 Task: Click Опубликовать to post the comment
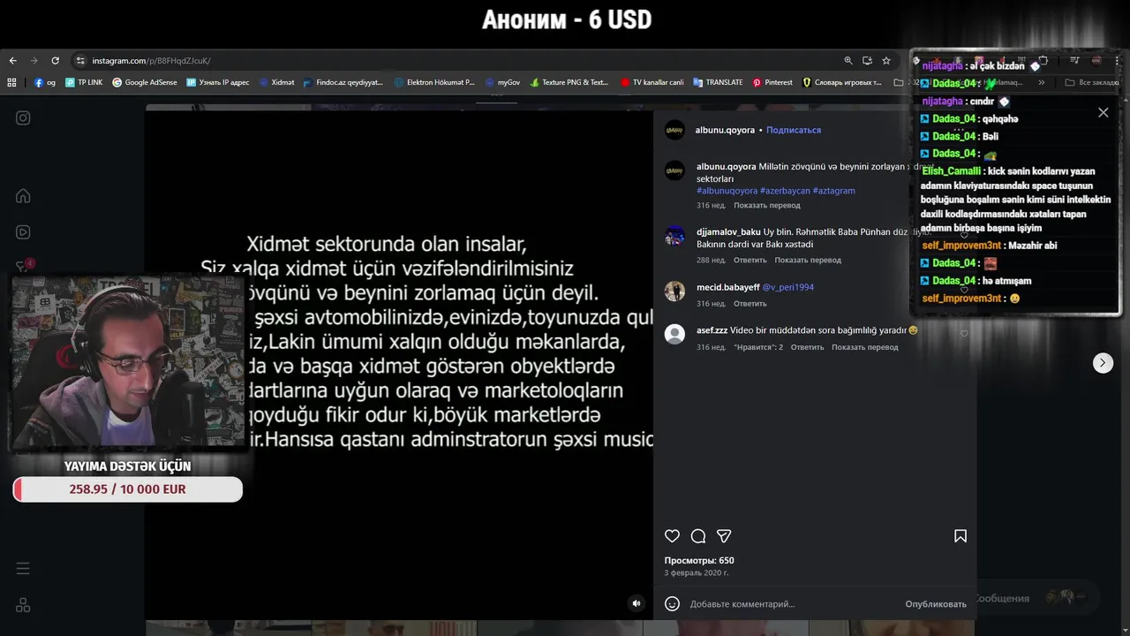tap(936, 604)
